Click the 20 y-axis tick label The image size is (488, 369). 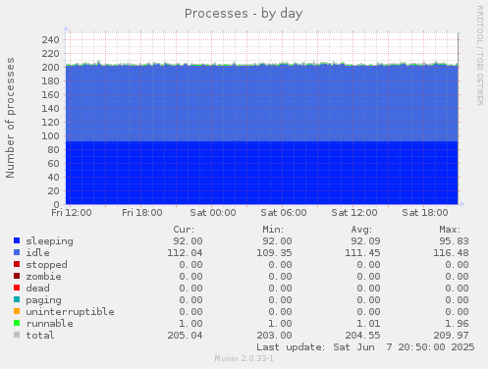[53, 191]
